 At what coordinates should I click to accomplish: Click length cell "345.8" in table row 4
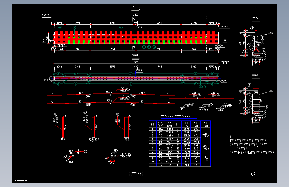click(169, 142)
